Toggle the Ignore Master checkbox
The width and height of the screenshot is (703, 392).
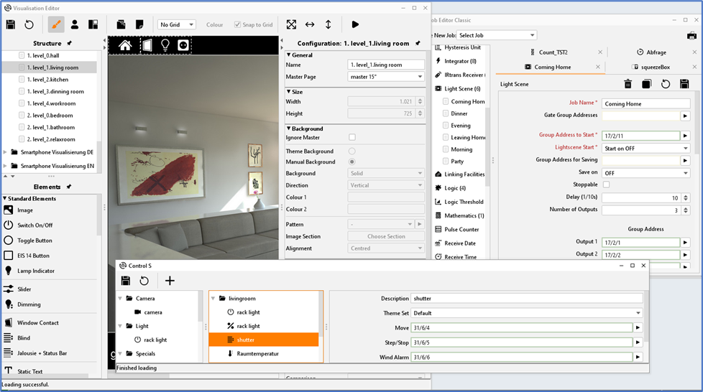tap(351, 137)
